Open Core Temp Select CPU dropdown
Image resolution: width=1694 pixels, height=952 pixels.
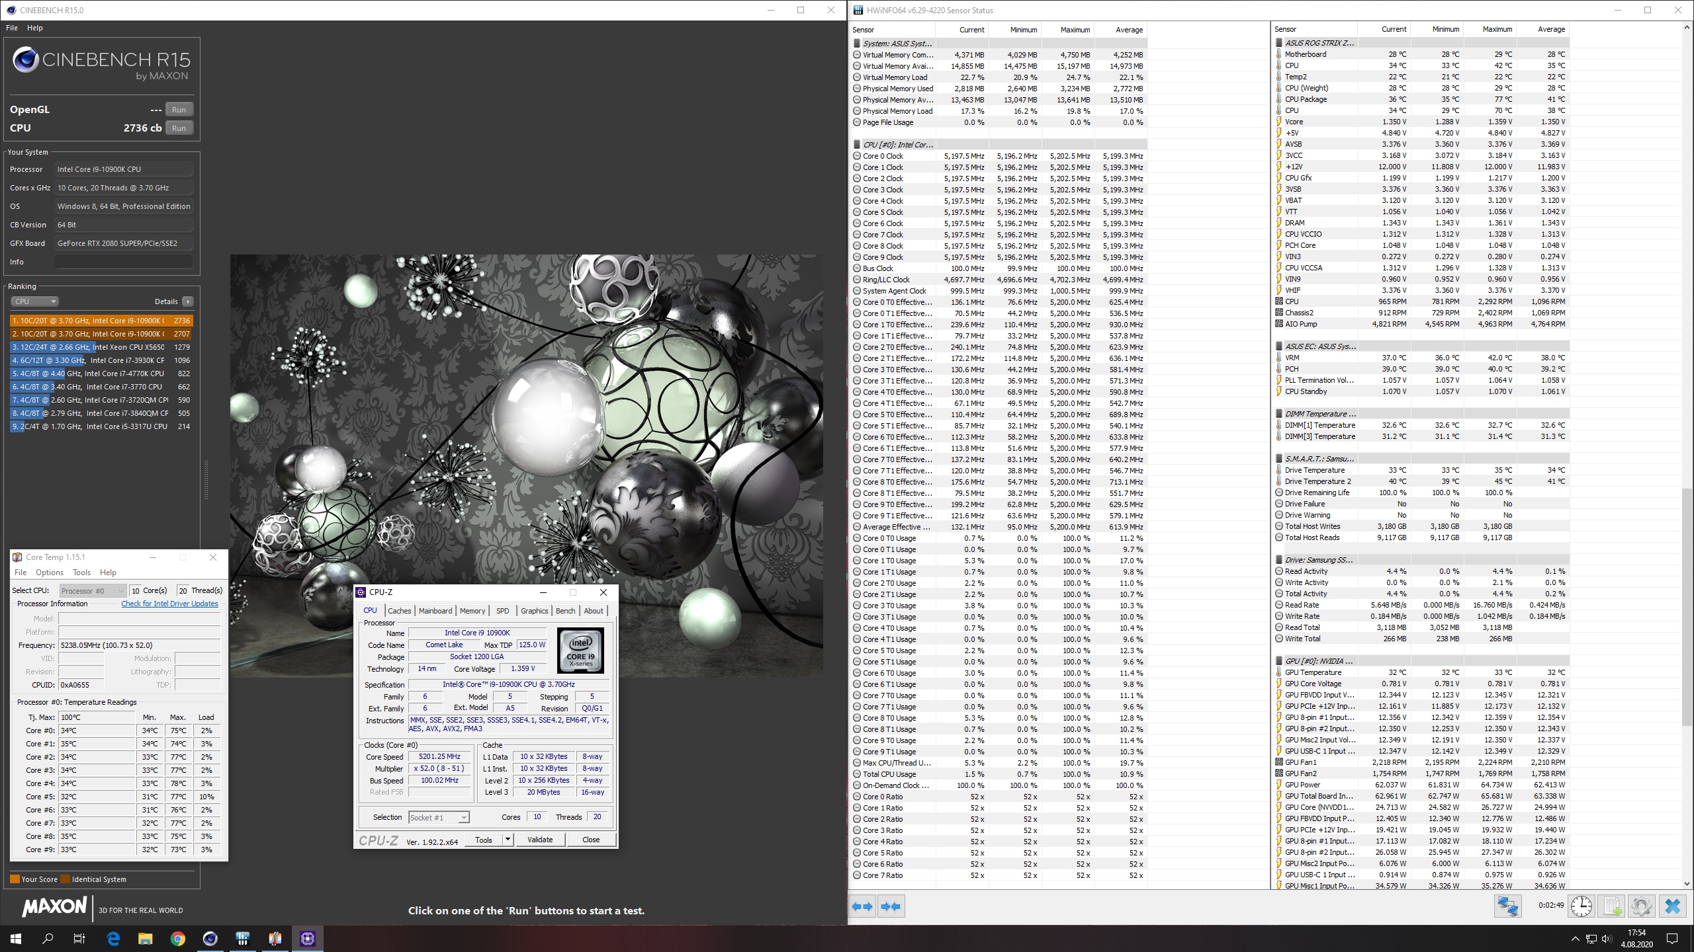tap(92, 590)
